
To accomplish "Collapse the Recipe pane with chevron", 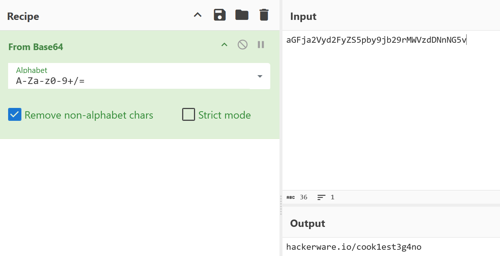I will pyautogui.click(x=198, y=15).
